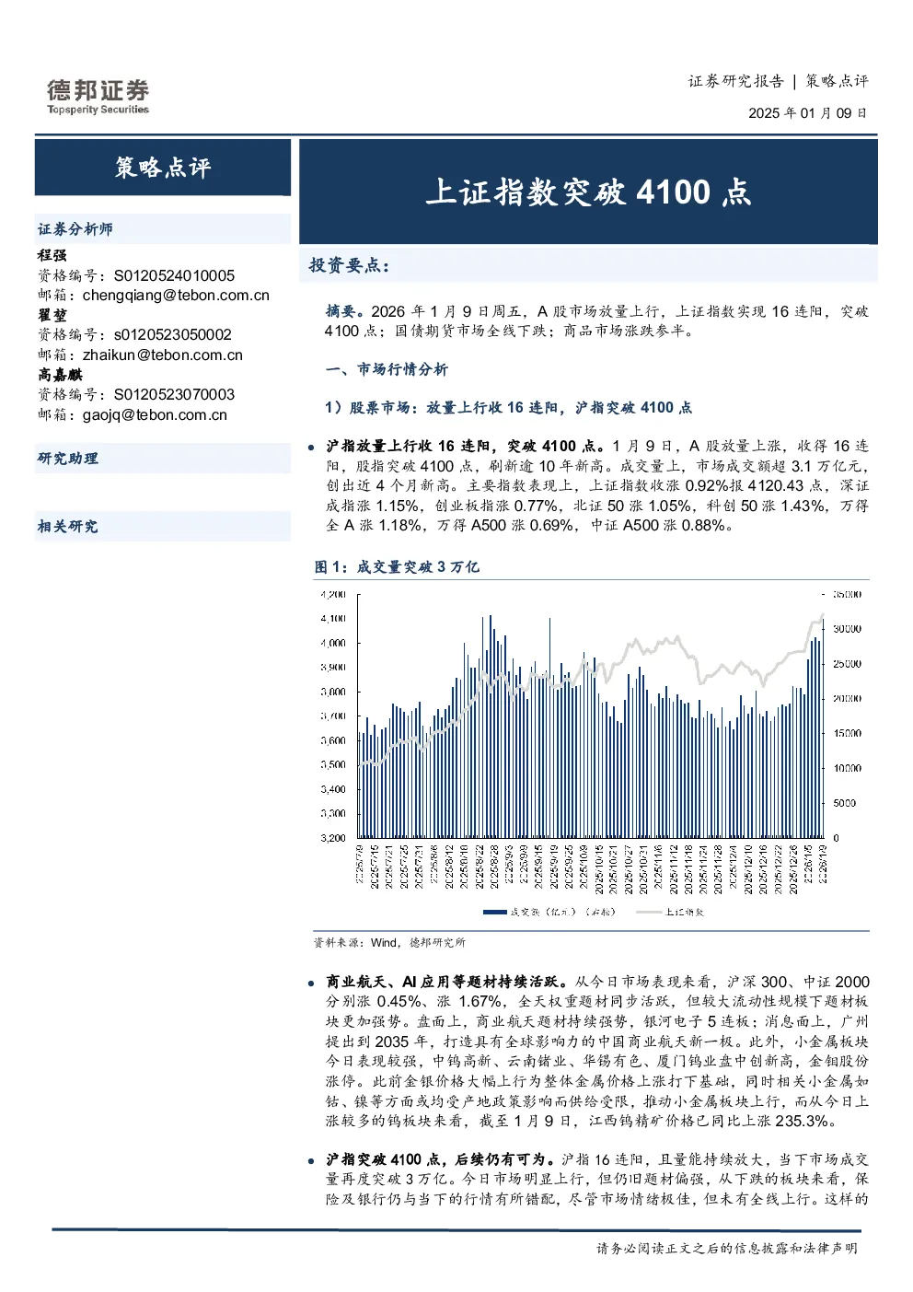
Task: Select analyst name 程强
Action: click(x=52, y=255)
